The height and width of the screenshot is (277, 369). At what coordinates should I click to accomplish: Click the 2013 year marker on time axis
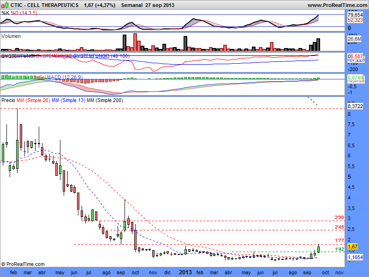(x=185, y=272)
